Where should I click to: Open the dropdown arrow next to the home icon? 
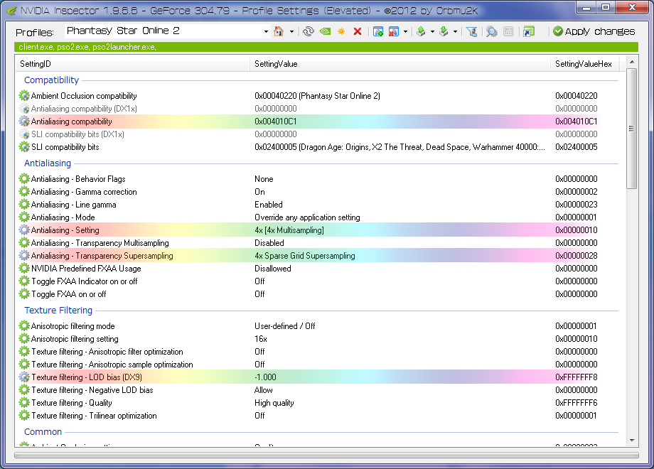(291, 31)
